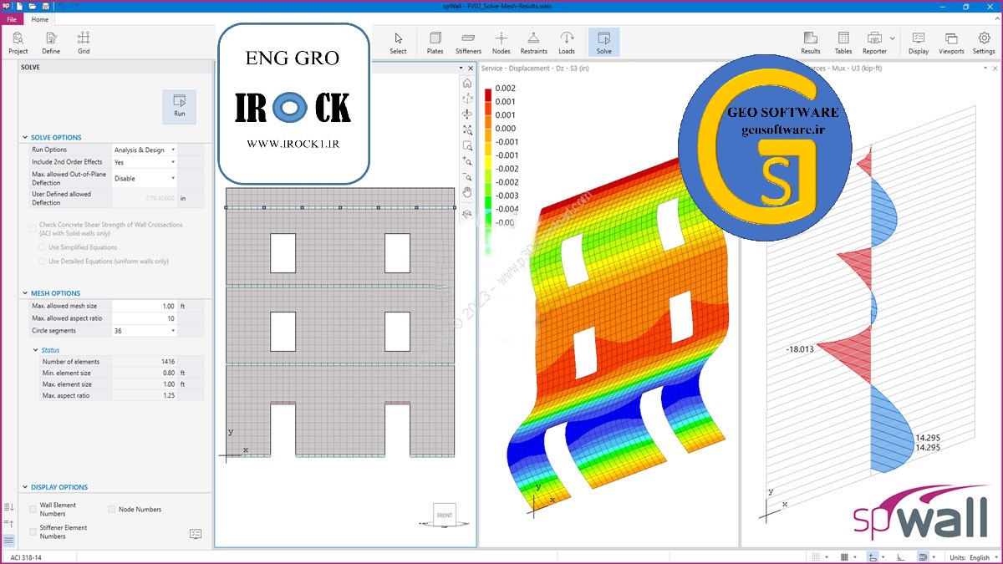This screenshot has width=1003, height=564.
Task: Click the Run button
Action: tap(179, 107)
